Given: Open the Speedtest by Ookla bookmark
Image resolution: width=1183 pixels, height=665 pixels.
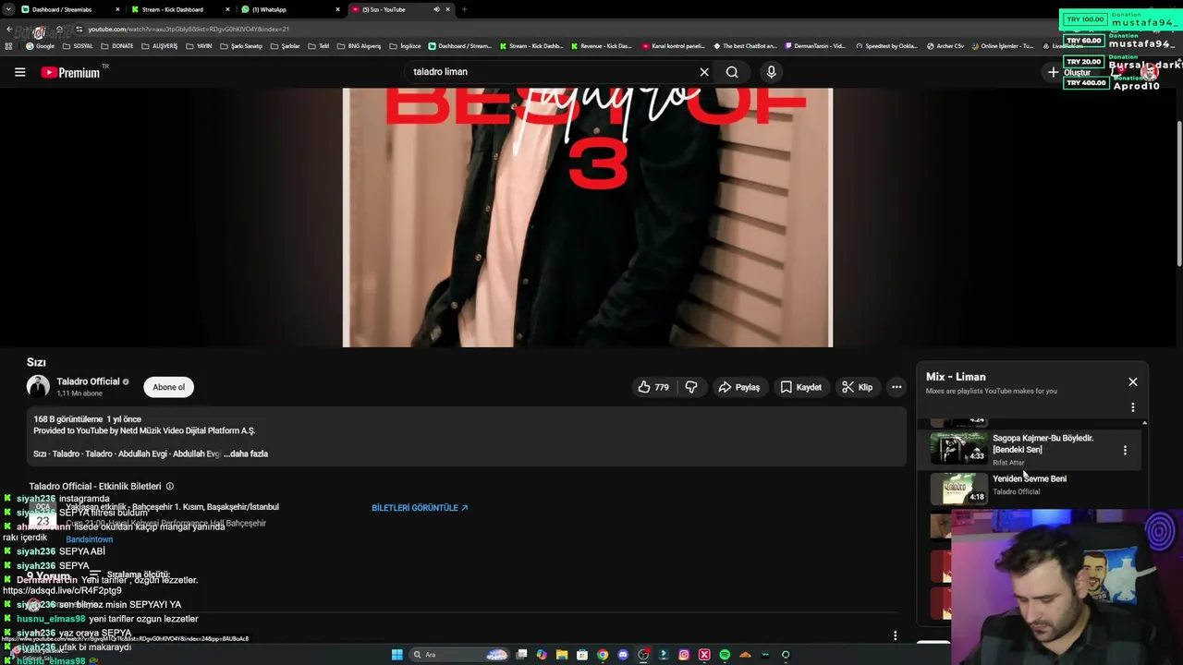Looking at the screenshot, I should point(887,46).
